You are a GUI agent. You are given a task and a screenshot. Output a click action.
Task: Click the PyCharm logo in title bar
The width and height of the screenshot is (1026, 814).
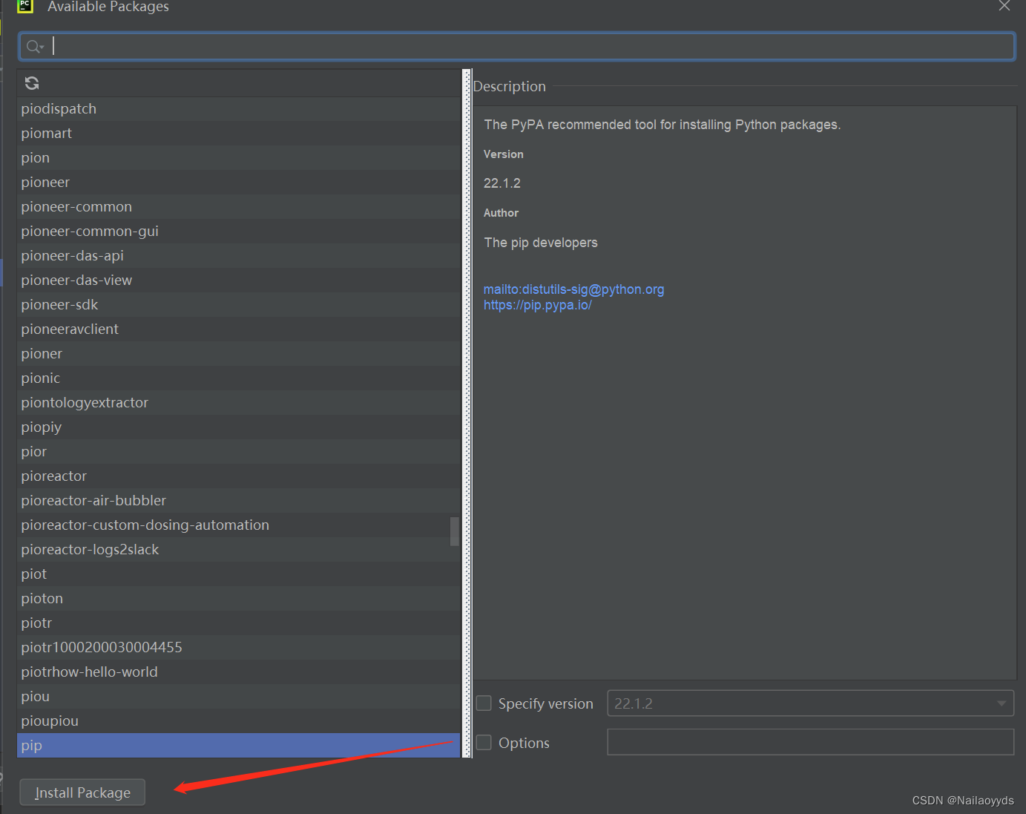(25, 6)
